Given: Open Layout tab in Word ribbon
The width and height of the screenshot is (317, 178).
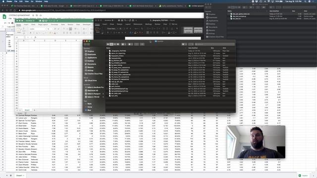Looking at the screenshot, I should pyautogui.click(x=128, y=24).
